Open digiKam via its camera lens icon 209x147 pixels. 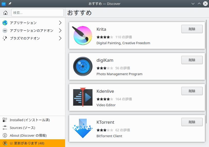(x=83, y=66)
